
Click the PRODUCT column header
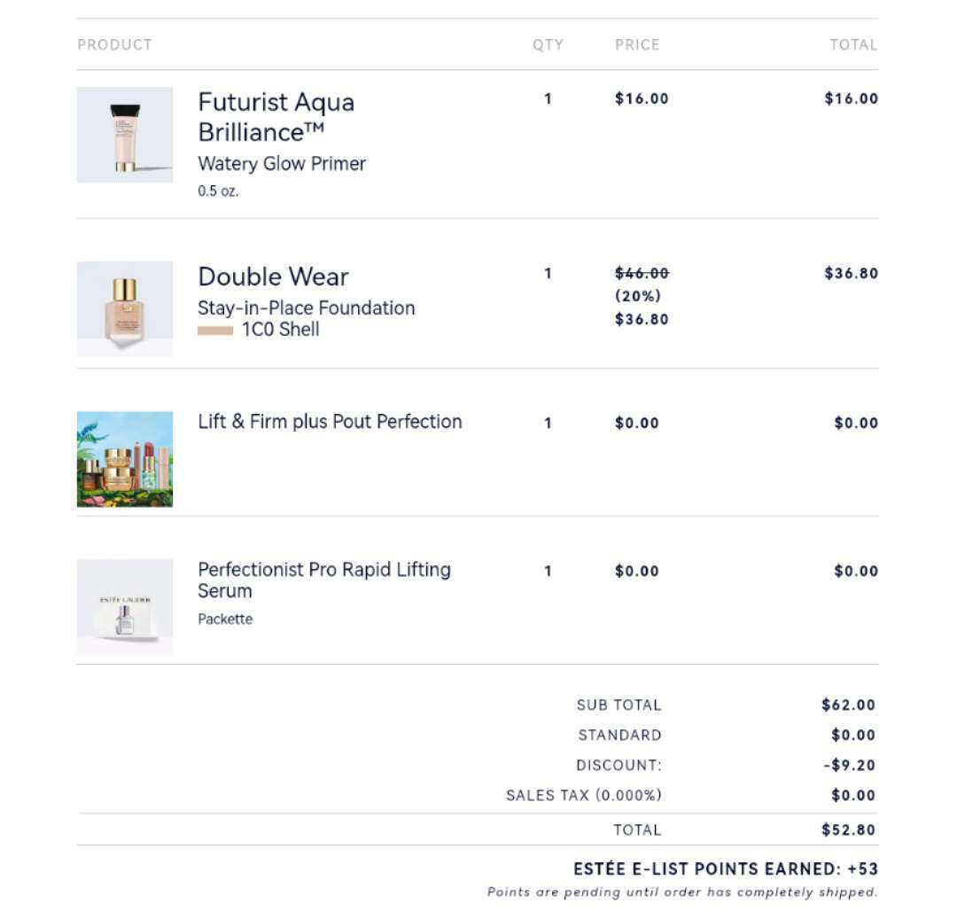(x=114, y=44)
